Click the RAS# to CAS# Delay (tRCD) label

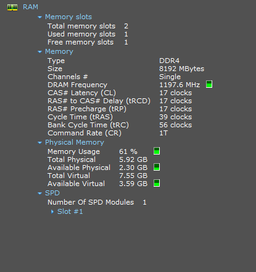99,101
